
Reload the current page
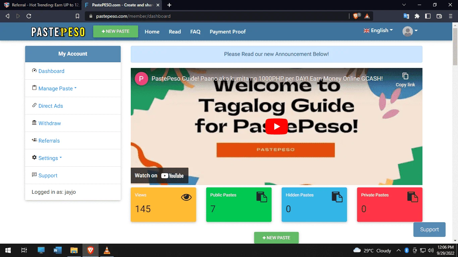pyautogui.click(x=29, y=16)
